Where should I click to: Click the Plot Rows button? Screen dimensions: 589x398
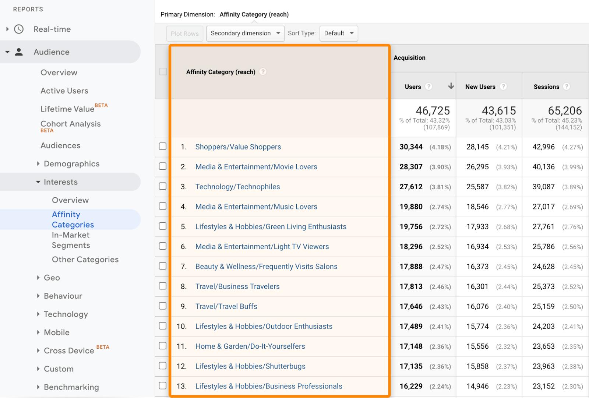[x=184, y=33]
